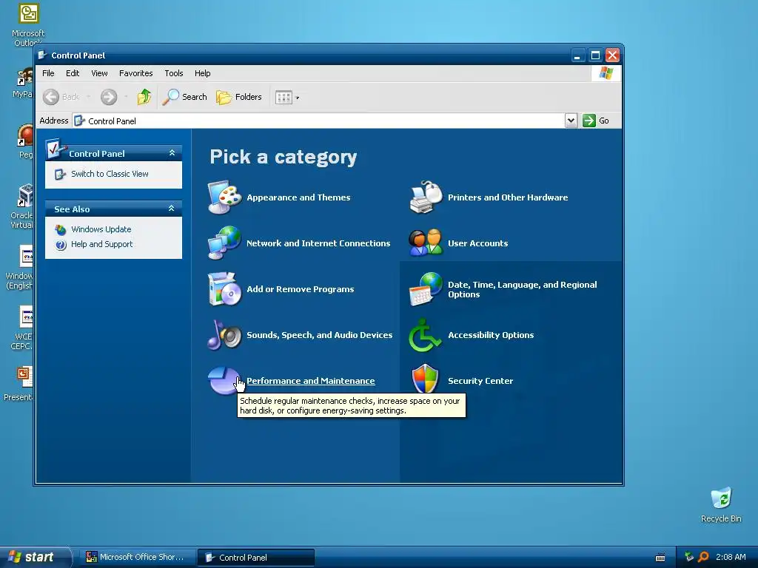Open the Forward history dropdown arrow
The image size is (758, 568).
(x=126, y=97)
